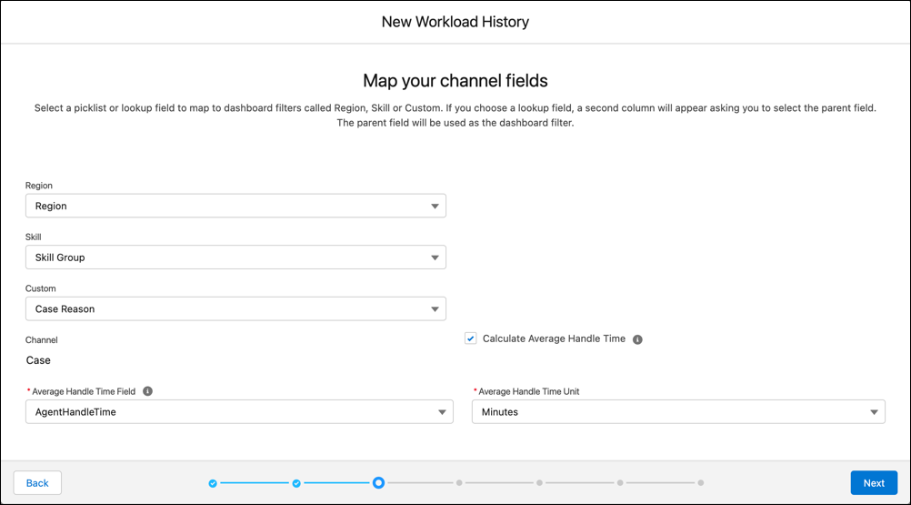Click the current third step marker
This screenshot has width=911, height=505.
pos(378,483)
